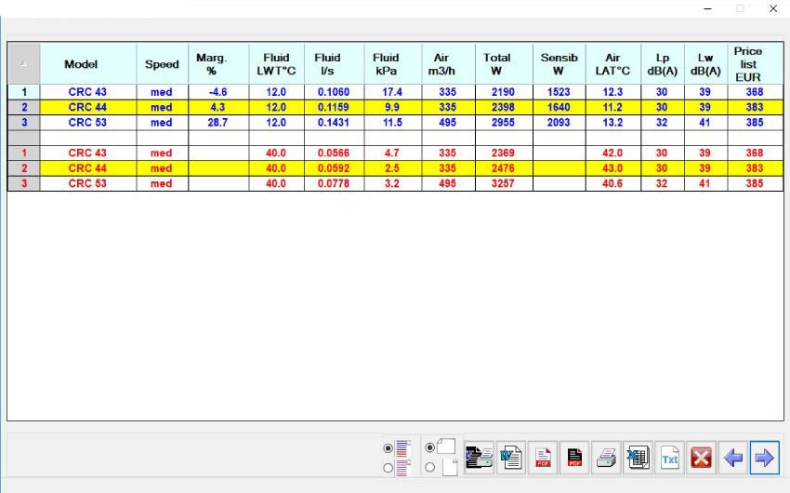
Task: Click the margin value -4.6
Action: (218, 92)
